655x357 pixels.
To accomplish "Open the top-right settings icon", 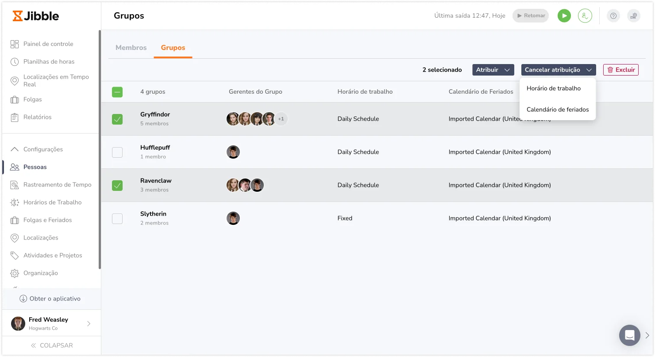I will [x=634, y=16].
